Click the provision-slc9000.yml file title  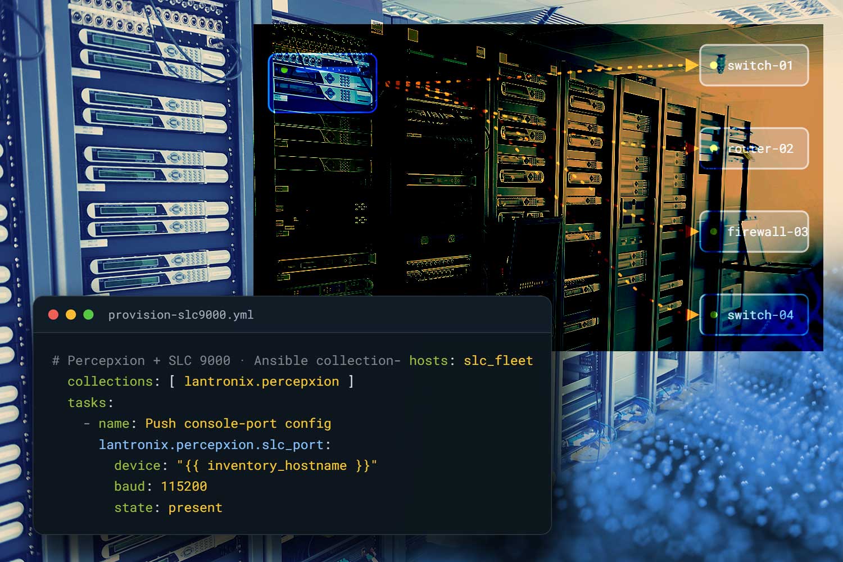point(181,315)
